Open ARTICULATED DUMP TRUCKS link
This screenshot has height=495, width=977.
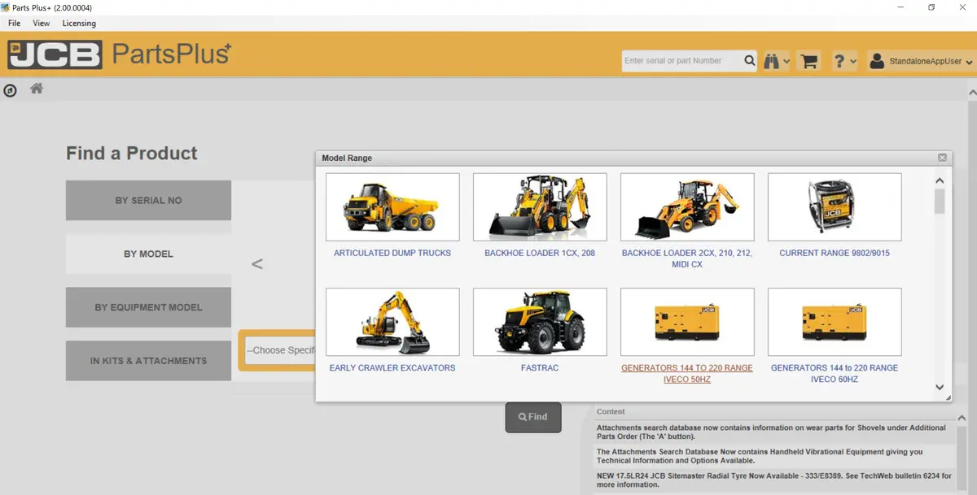tap(392, 253)
